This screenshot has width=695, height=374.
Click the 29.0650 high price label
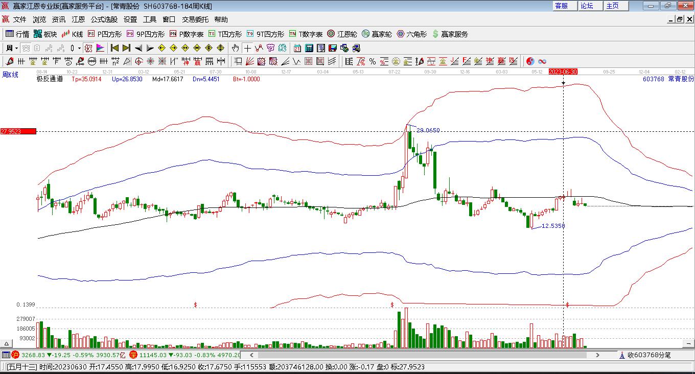pos(428,130)
